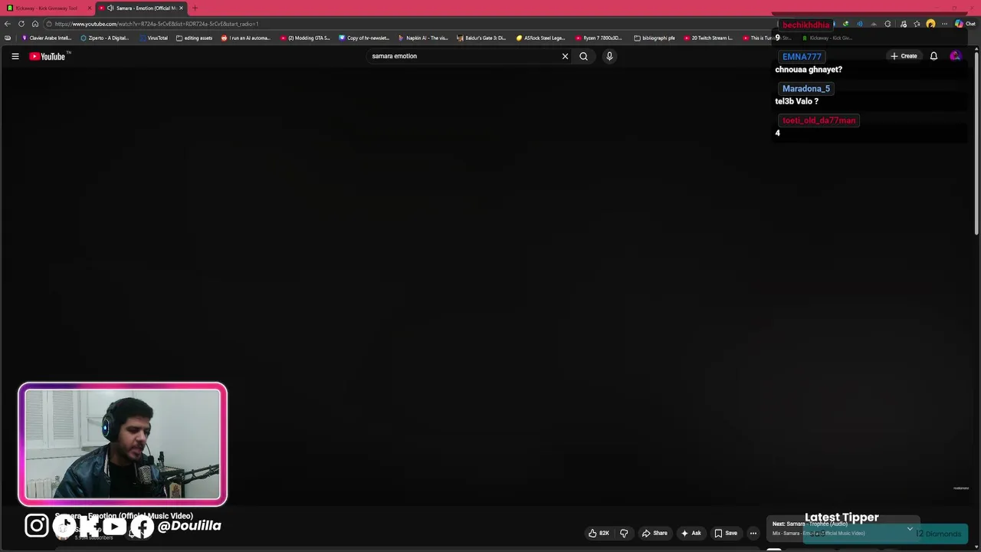Reload the YouTube page
981x552 pixels.
point(21,24)
